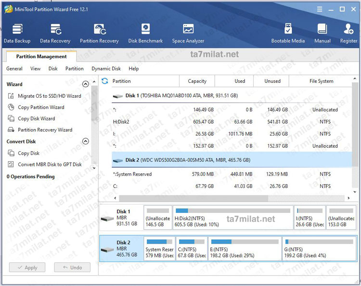
Task: Click the Register icon
Action: [348, 29]
